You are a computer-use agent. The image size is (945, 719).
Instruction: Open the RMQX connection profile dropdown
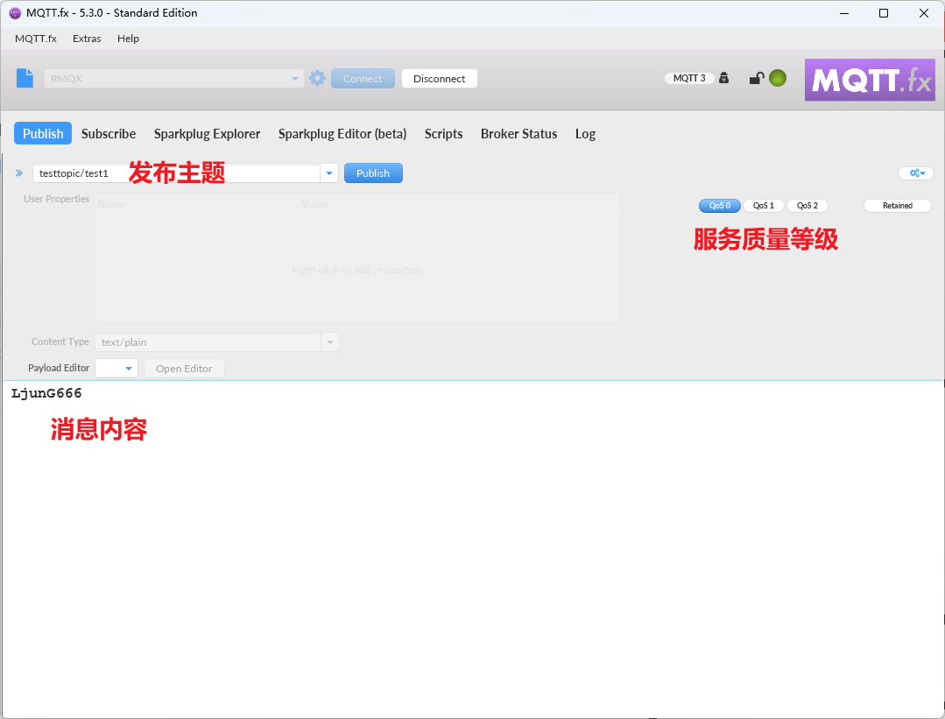[x=173, y=78]
